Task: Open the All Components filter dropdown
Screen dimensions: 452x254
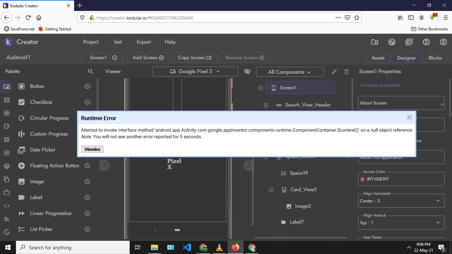Action: [x=290, y=72]
